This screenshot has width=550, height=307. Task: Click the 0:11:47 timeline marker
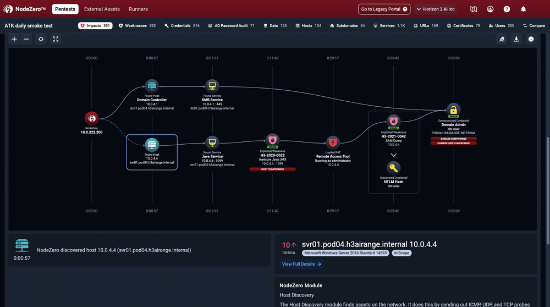273,58
